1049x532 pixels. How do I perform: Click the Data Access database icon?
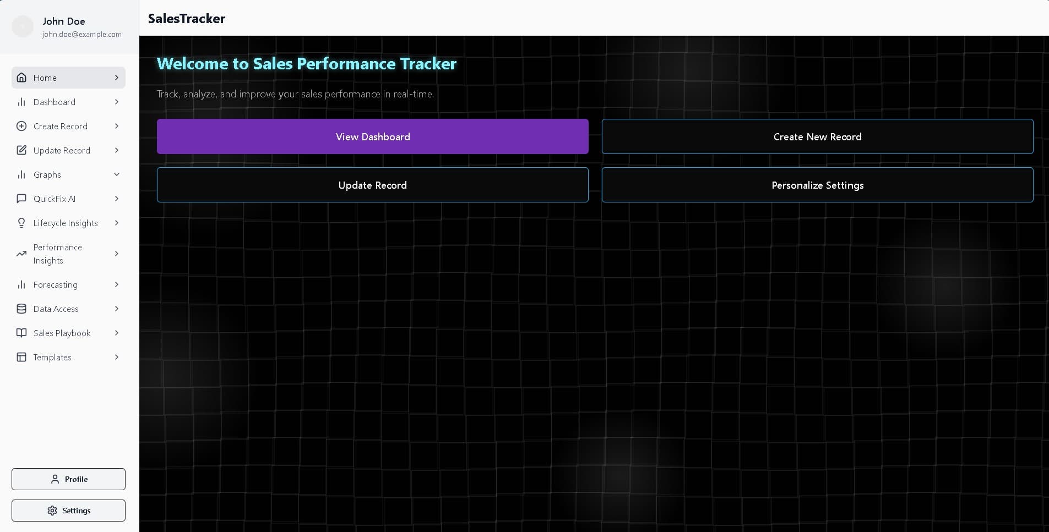point(21,309)
